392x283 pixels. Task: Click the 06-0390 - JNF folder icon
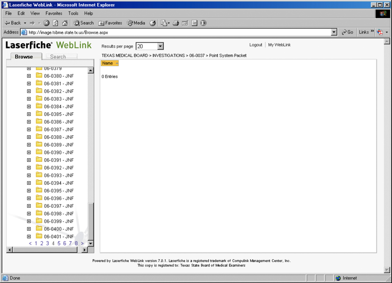click(39, 152)
